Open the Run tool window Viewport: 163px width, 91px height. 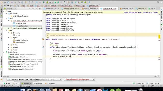[7, 83]
